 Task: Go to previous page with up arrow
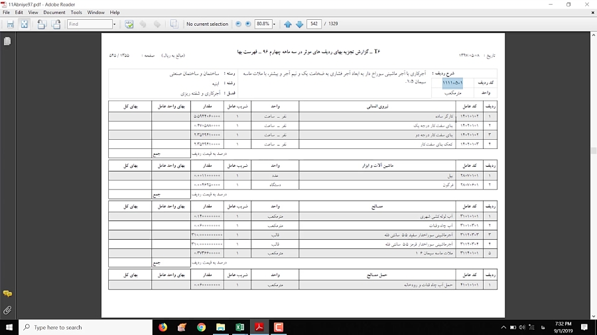click(288, 24)
